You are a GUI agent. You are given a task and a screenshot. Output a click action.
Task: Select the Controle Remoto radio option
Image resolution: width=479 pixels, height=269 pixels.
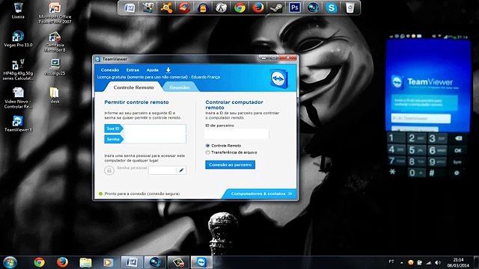tap(208, 146)
